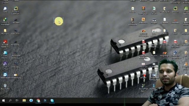189x106 pixels.
Task: Select the Watch full video file
Action: pyautogui.click(x=143, y=66)
